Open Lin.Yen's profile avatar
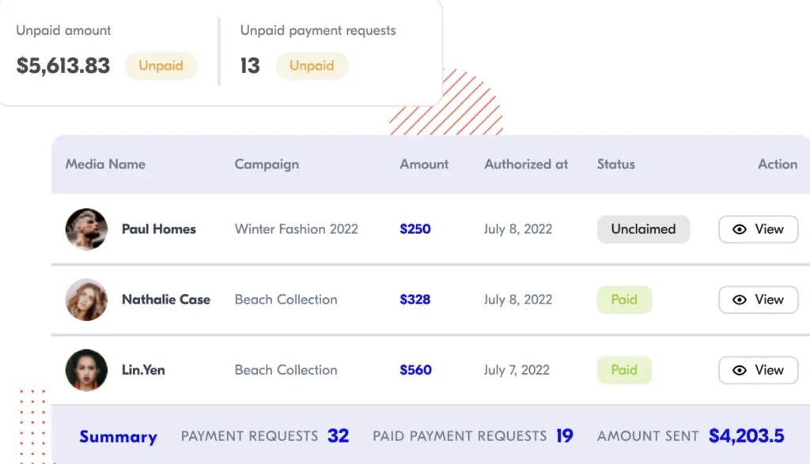Viewport: 810px width, 464px height. coord(86,370)
